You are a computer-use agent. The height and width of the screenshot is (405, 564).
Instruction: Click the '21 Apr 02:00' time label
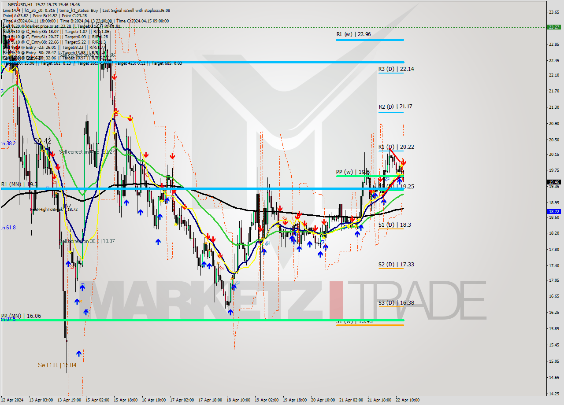click(x=352, y=400)
